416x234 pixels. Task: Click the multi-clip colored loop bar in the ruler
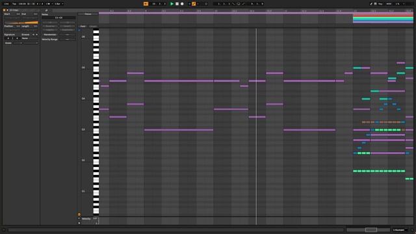coord(383,18)
